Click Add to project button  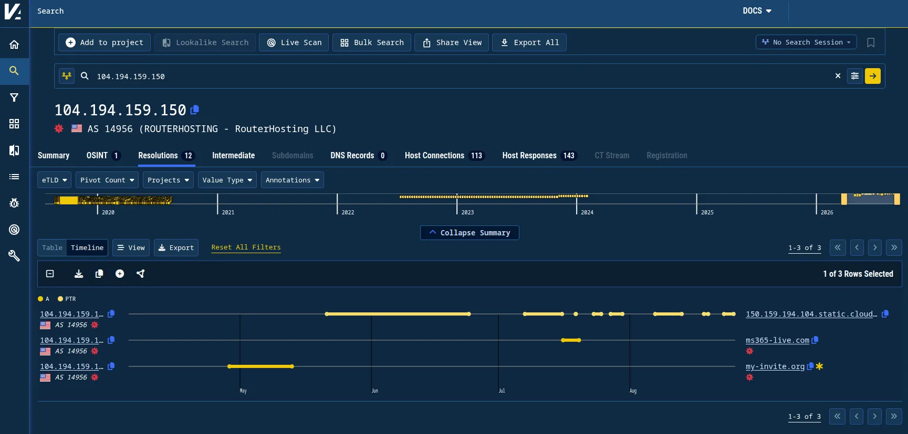pos(105,42)
